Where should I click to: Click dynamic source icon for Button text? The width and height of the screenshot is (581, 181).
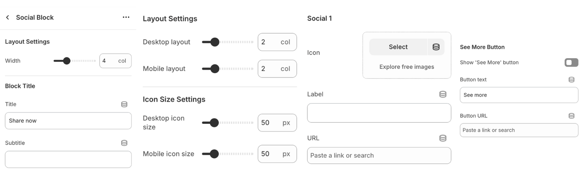pyautogui.click(x=571, y=80)
